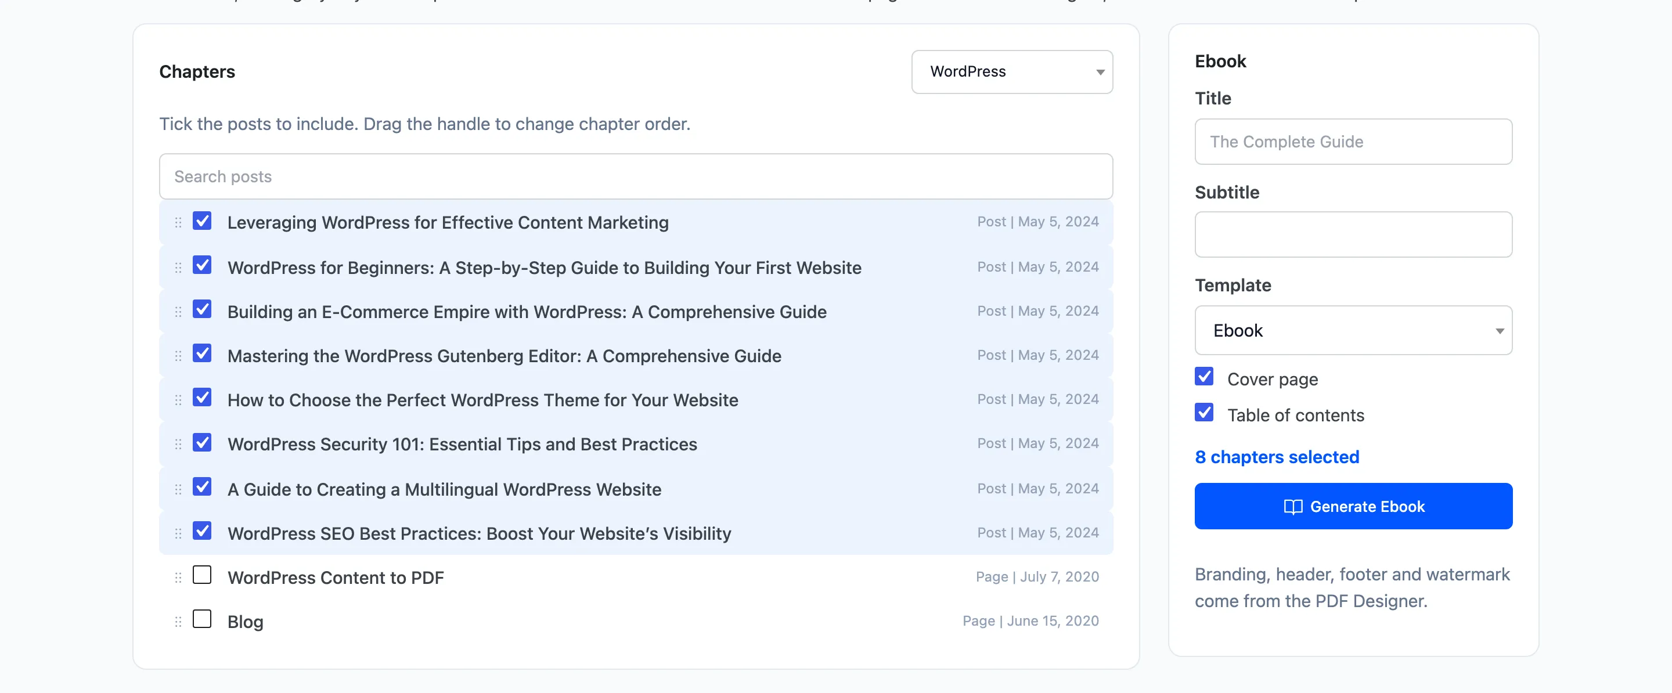Uncheck Building an E-Commerce Empire checkbox
Viewport: 1672px width, 693px height.
(x=202, y=309)
